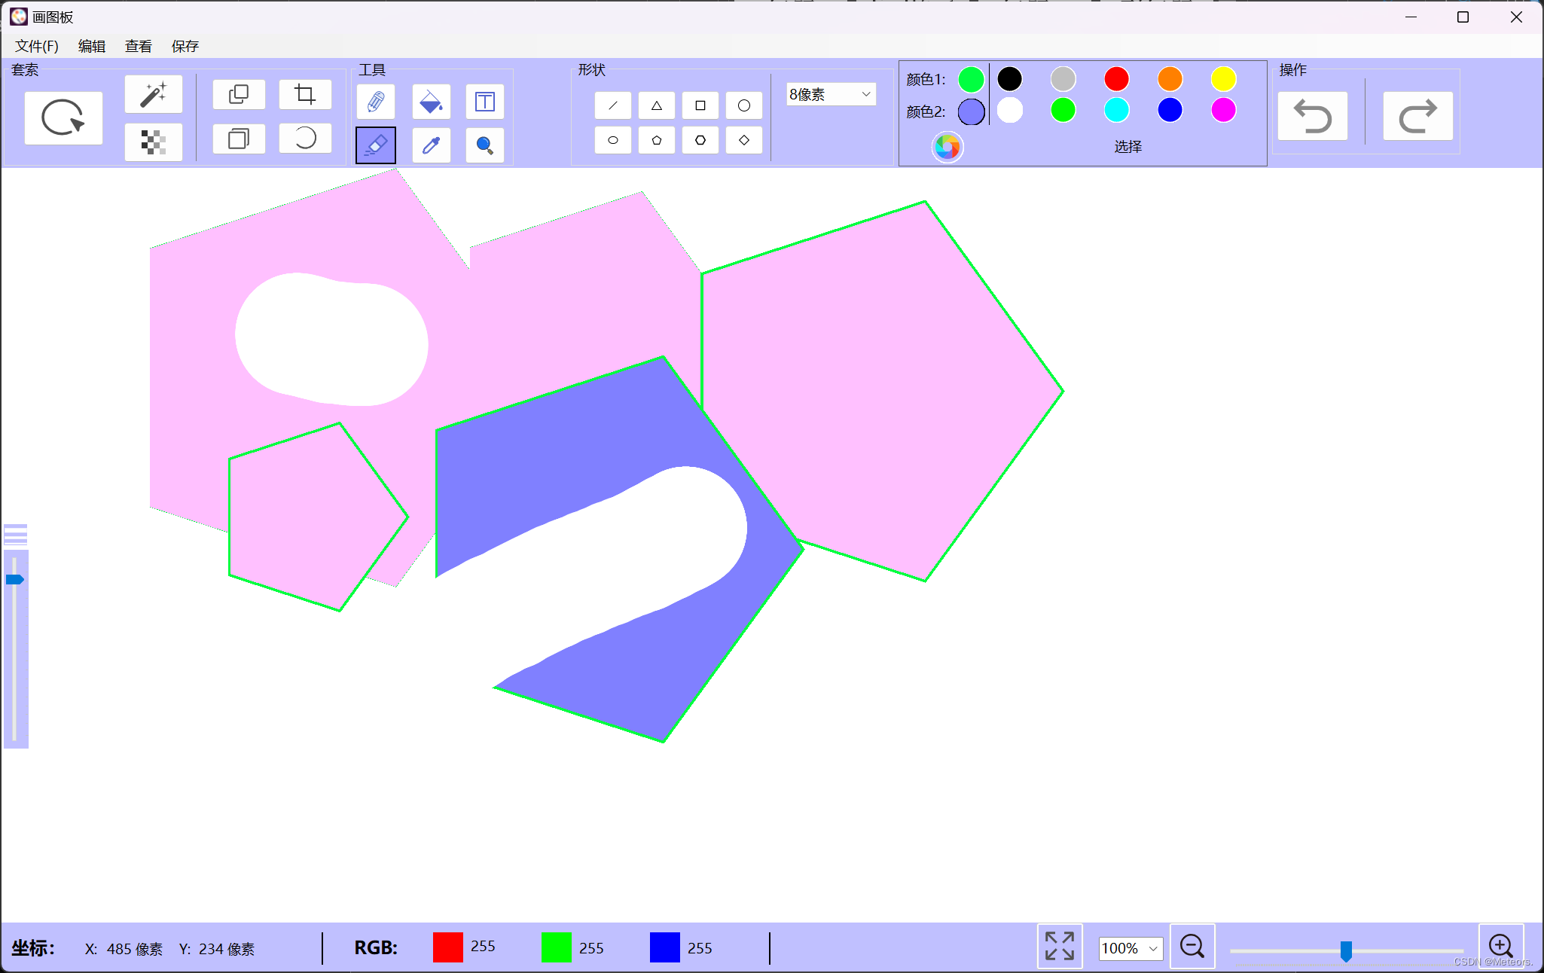Choose the eyedropper color picker tool
Image resolution: width=1544 pixels, height=973 pixels.
[431, 145]
